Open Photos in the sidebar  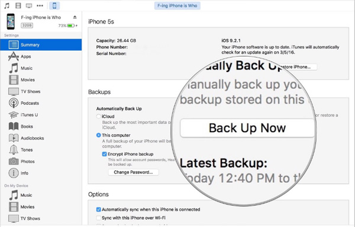click(41, 162)
